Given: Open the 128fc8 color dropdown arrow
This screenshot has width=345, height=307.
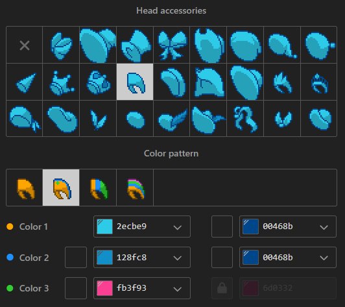Looking at the screenshot, I should [177, 258].
